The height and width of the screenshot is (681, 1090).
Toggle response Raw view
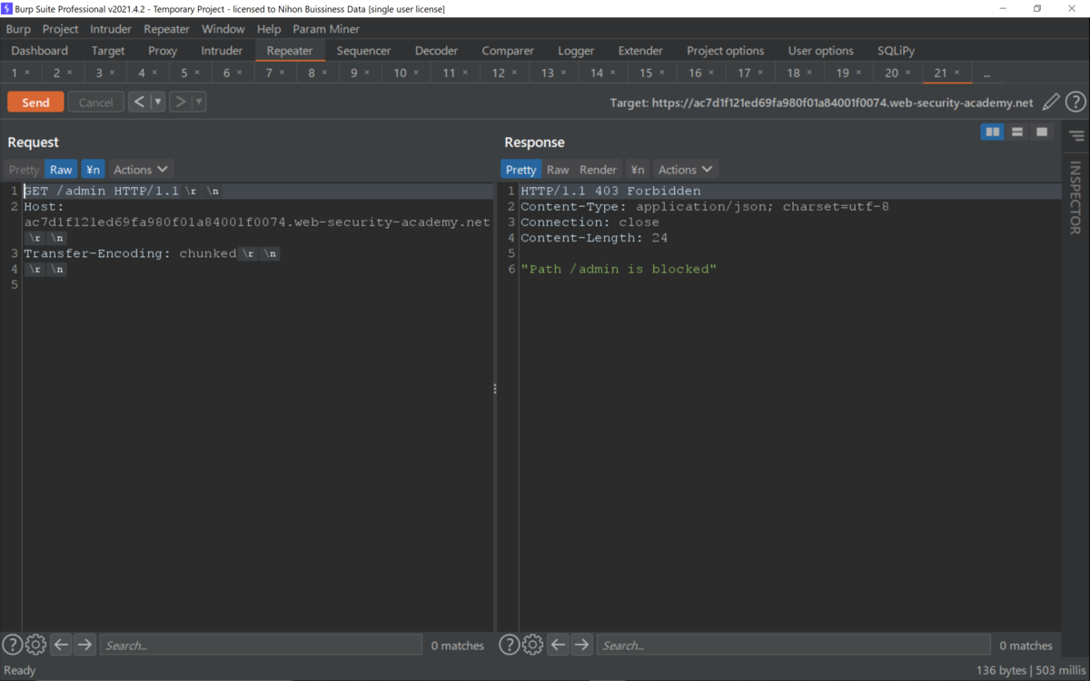point(558,169)
